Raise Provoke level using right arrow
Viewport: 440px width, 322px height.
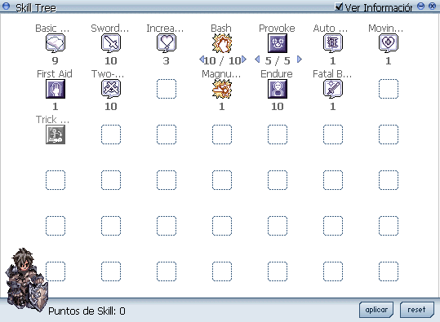point(300,60)
